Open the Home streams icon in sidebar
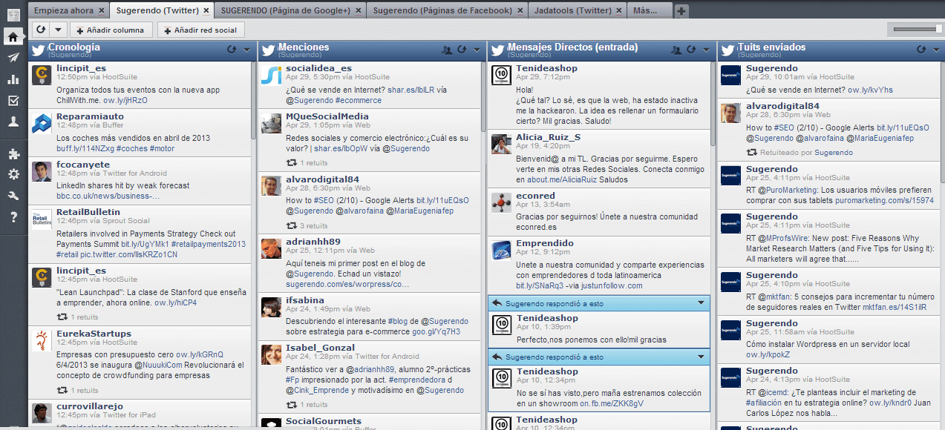Screen dimensions: 945x430 click(13, 36)
